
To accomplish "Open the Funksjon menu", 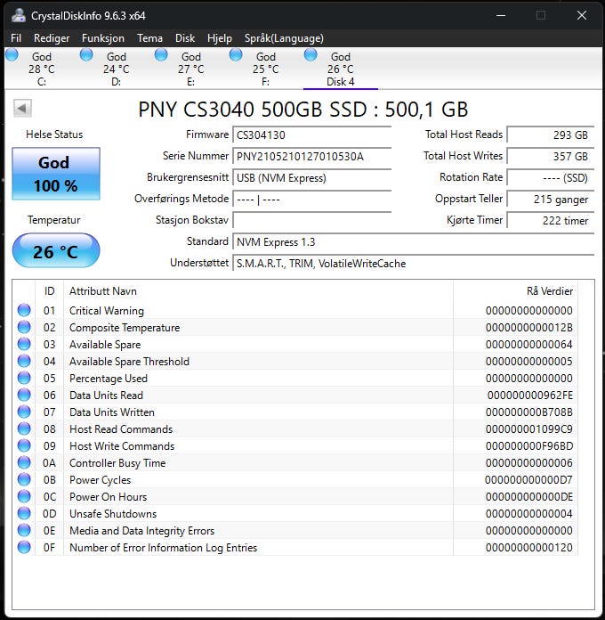I will [x=103, y=38].
